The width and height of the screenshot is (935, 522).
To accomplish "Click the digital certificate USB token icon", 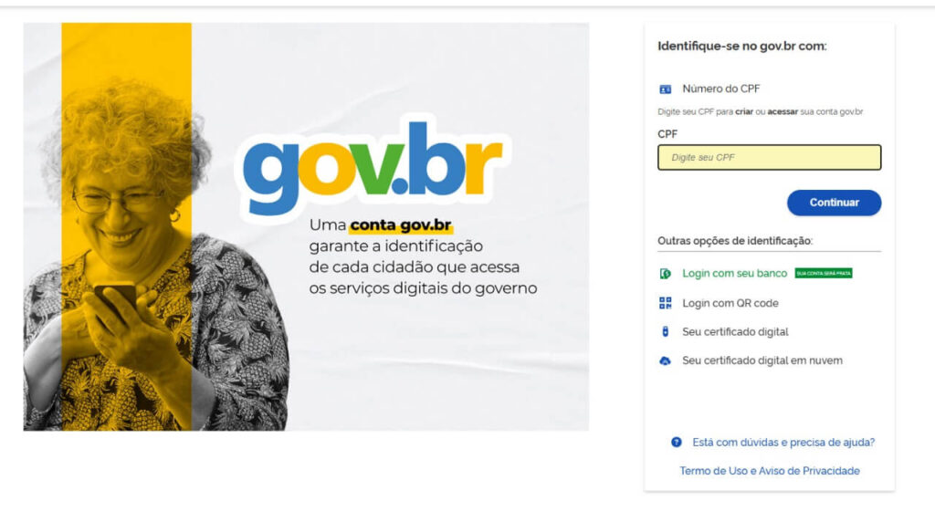I will 666,332.
